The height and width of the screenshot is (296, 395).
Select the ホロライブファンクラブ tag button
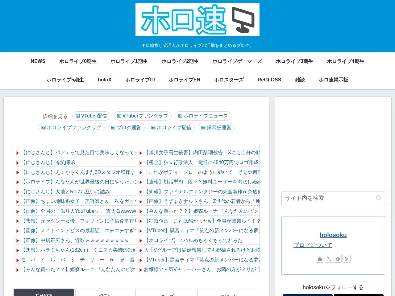coord(71,128)
